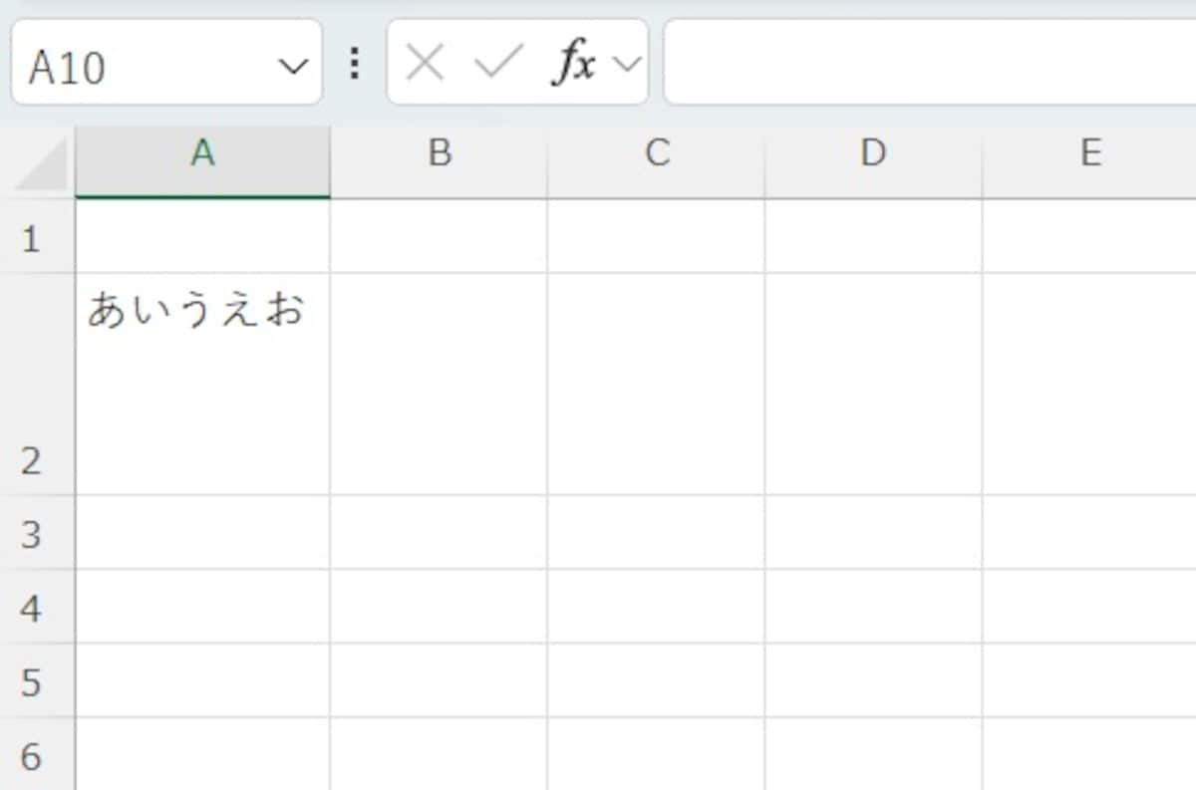Screen dimensions: 1196x790
Task: Select column E header
Action: pos(1089,153)
